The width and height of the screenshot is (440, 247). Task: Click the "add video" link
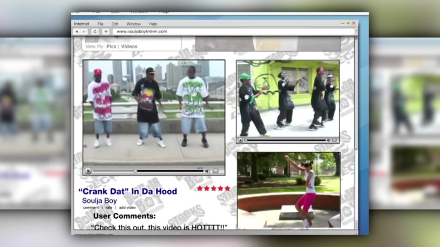click(x=127, y=208)
